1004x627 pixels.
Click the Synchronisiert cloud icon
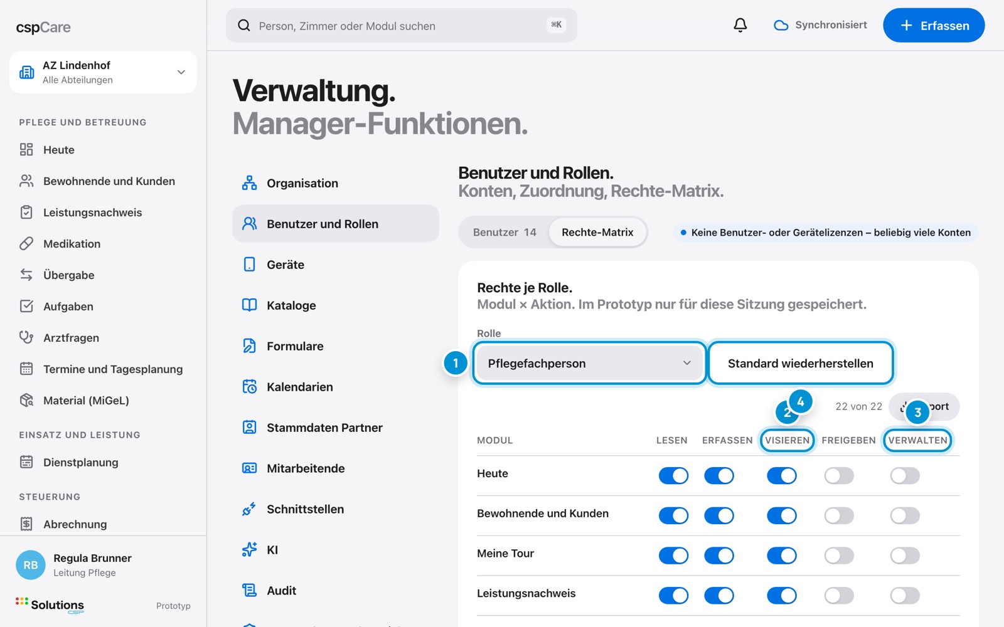pos(781,25)
